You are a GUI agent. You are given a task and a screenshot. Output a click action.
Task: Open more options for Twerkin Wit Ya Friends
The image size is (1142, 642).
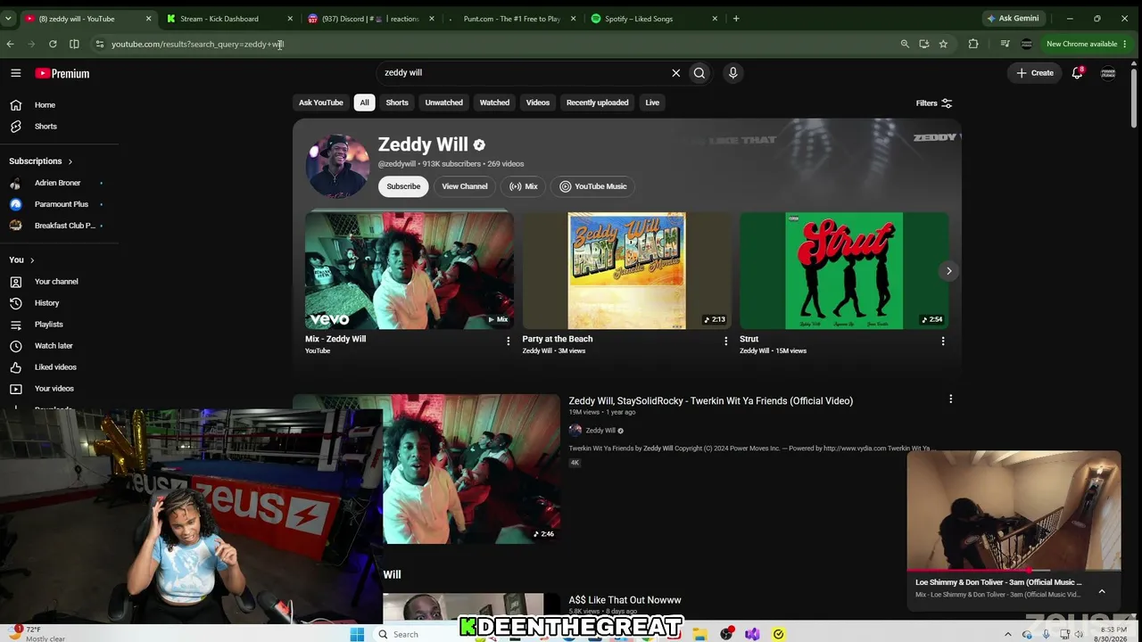pos(950,399)
